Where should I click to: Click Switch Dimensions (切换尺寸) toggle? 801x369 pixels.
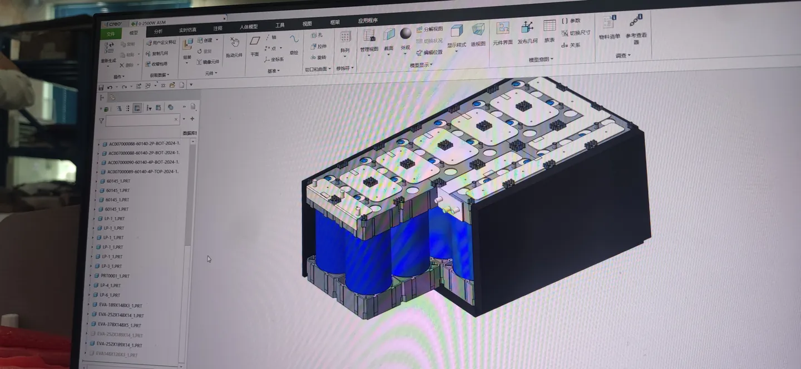click(576, 33)
